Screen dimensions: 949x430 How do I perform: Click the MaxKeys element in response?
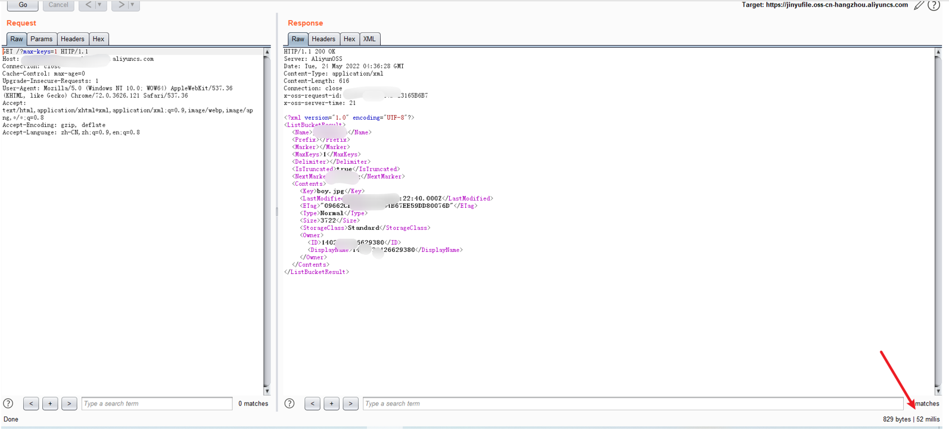pos(326,154)
